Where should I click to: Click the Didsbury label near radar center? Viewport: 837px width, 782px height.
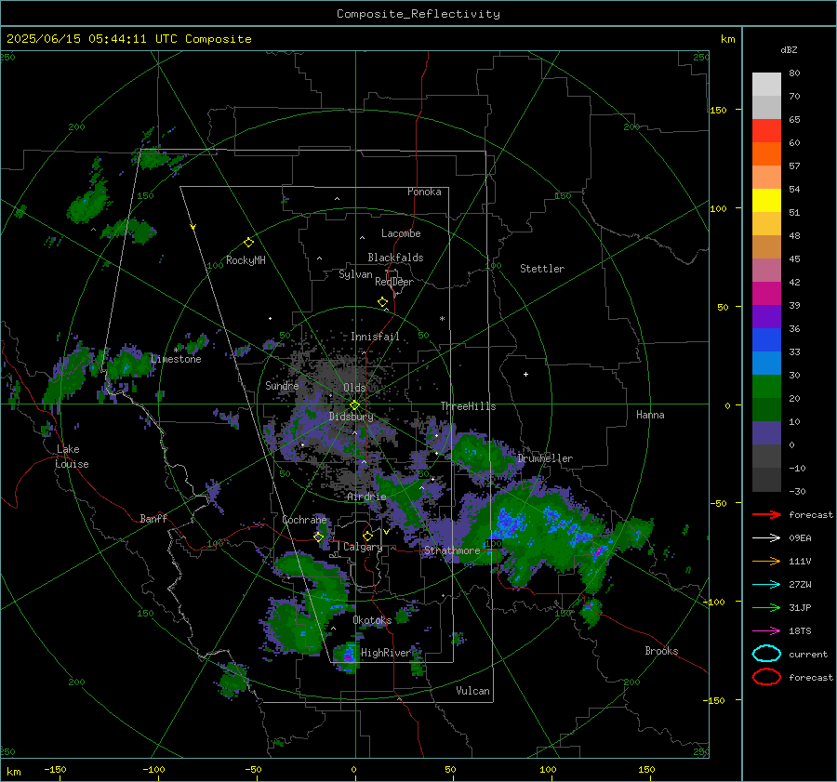pos(352,417)
